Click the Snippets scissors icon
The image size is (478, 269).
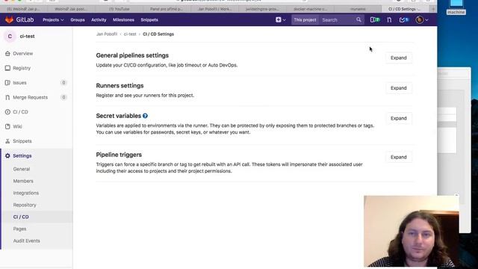(x=7, y=141)
